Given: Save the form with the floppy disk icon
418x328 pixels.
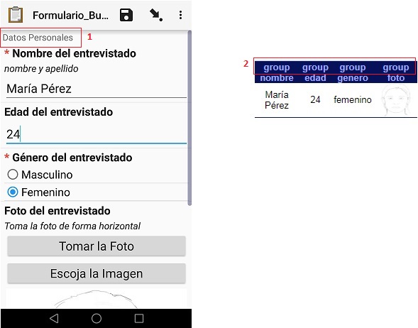Looking at the screenshot, I should (126, 15).
